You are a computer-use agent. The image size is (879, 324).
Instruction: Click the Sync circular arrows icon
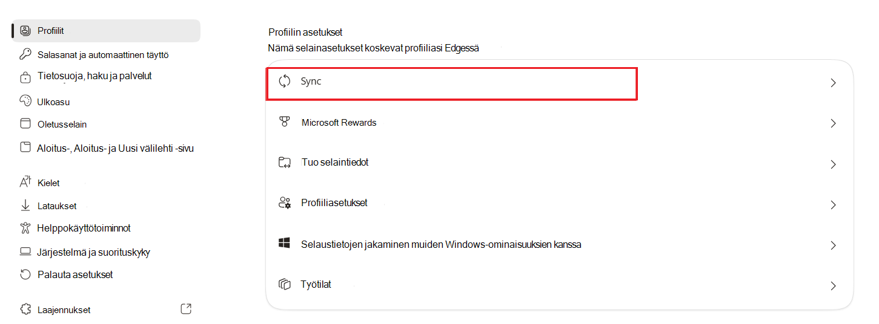[285, 82]
